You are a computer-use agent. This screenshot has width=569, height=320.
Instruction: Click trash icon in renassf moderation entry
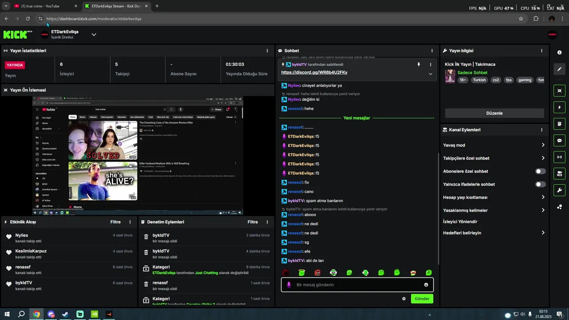tap(146, 285)
